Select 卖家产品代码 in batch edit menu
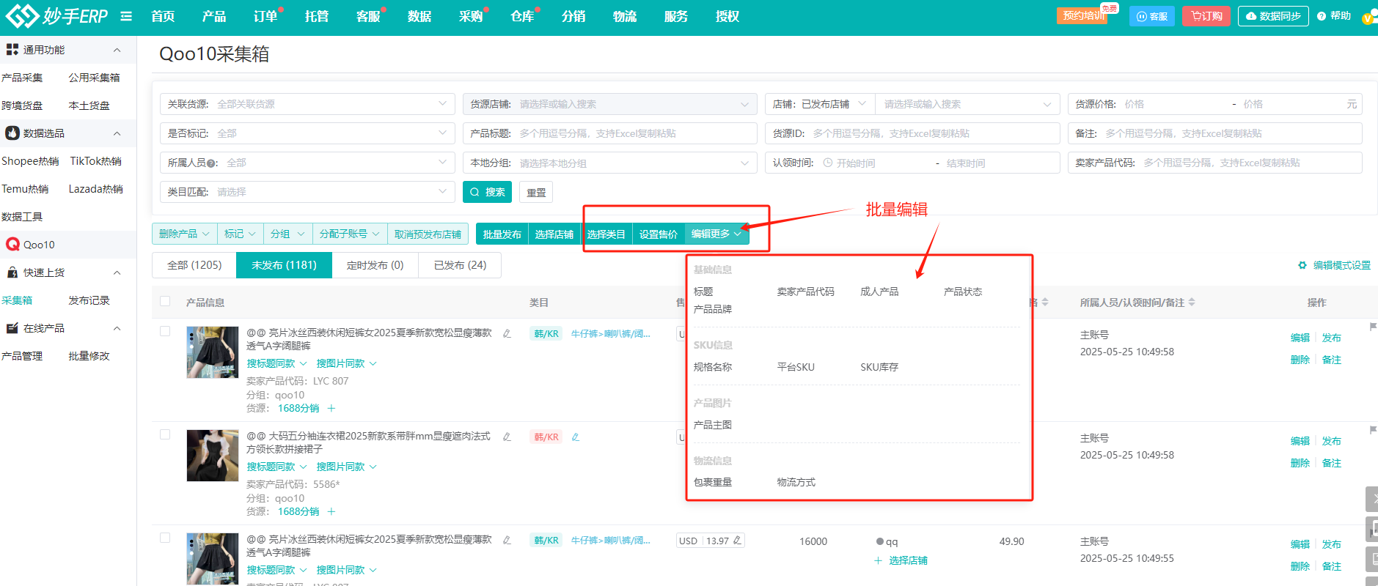Screen dimensions: 1378x586 coord(805,292)
